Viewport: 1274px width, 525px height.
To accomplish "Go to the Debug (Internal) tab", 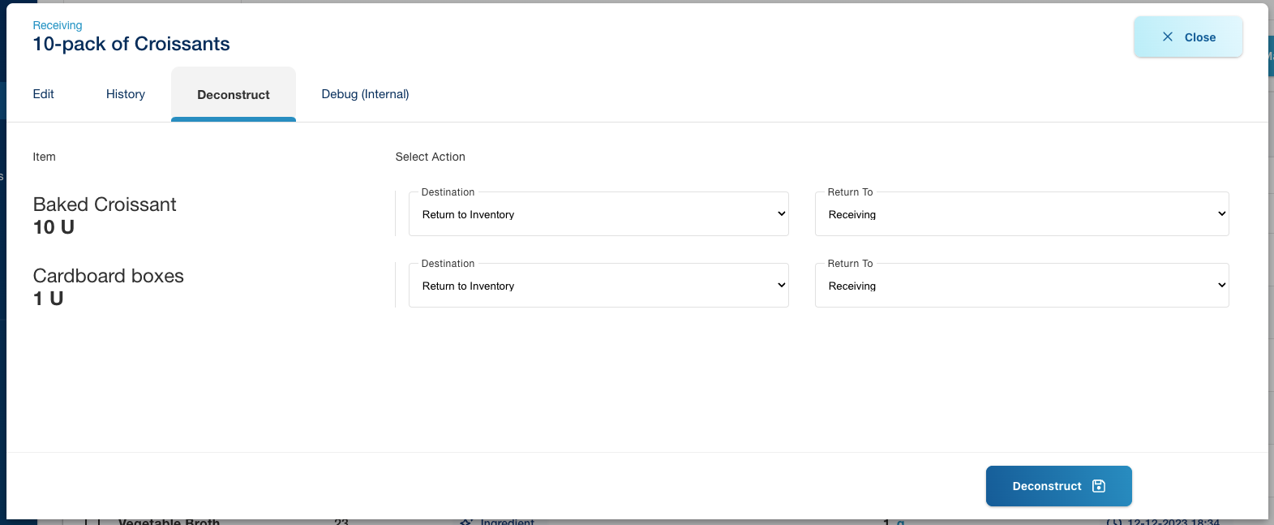I will pyautogui.click(x=365, y=94).
